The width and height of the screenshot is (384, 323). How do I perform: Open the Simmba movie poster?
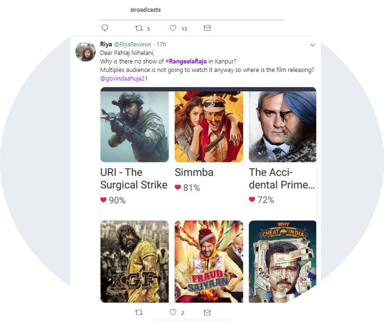[x=209, y=126]
